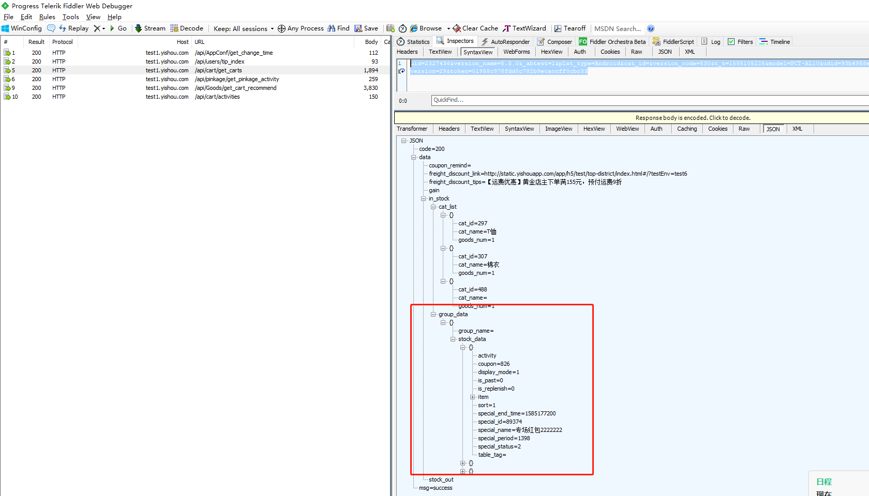Click the MSDN Search input field
869x496 pixels.
click(x=618, y=28)
